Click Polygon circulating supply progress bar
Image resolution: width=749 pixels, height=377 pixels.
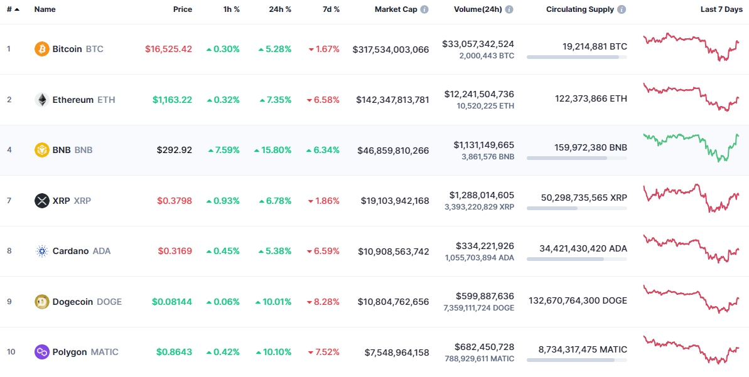(577, 360)
